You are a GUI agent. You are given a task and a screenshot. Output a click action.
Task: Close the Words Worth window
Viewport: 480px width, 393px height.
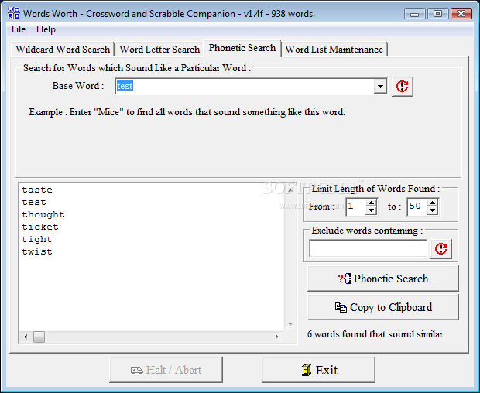click(461, 14)
